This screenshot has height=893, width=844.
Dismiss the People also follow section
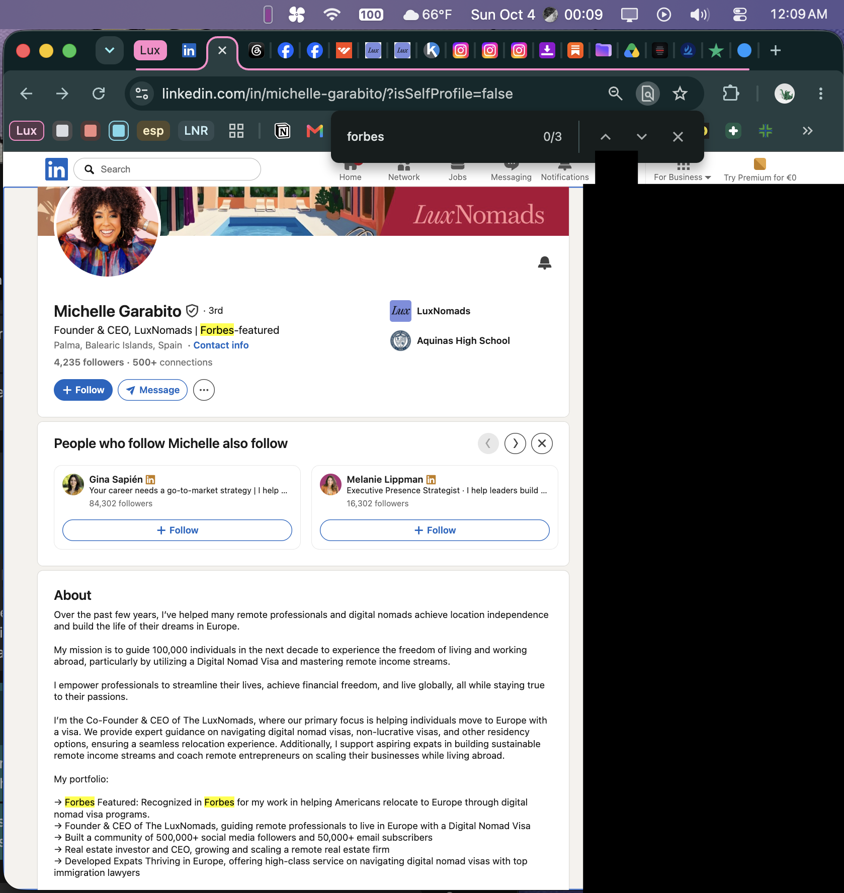[542, 443]
